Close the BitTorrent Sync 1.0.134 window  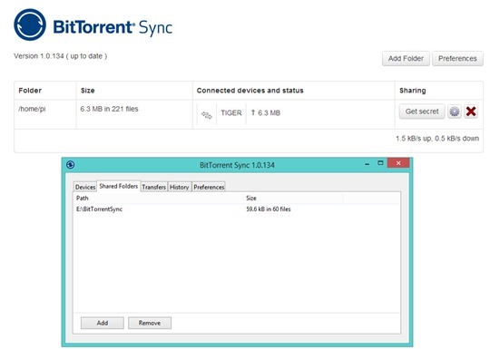click(x=398, y=163)
